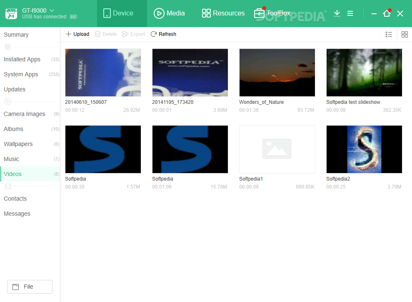412x302 pixels.
Task: Select Installed Apps in sidebar
Action: (30, 60)
